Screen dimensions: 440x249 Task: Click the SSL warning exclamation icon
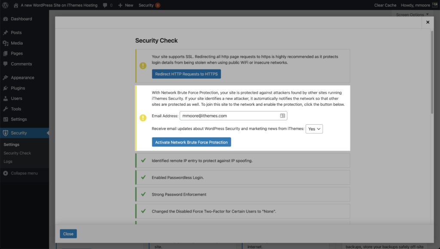pos(143,66)
